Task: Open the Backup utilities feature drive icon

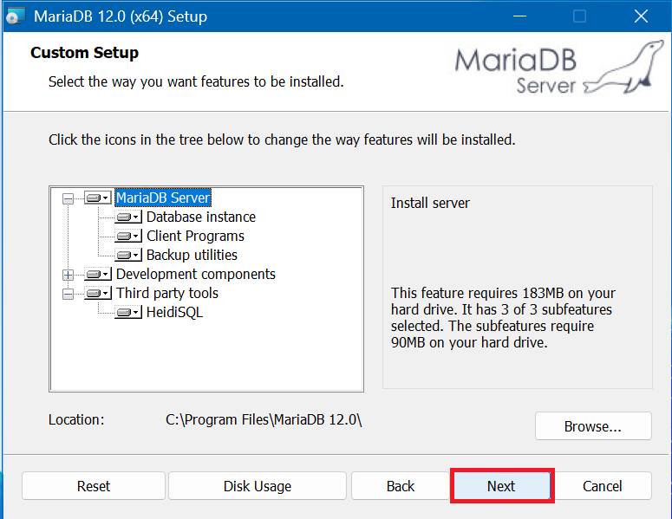Action: pos(127,256)
